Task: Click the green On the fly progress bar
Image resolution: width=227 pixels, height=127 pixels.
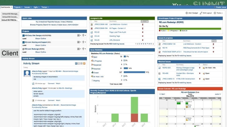Action: (x=190, y=29)
